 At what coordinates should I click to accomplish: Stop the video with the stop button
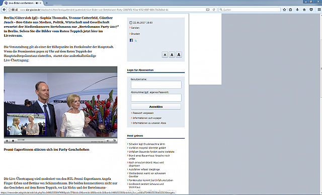[13, 141]
